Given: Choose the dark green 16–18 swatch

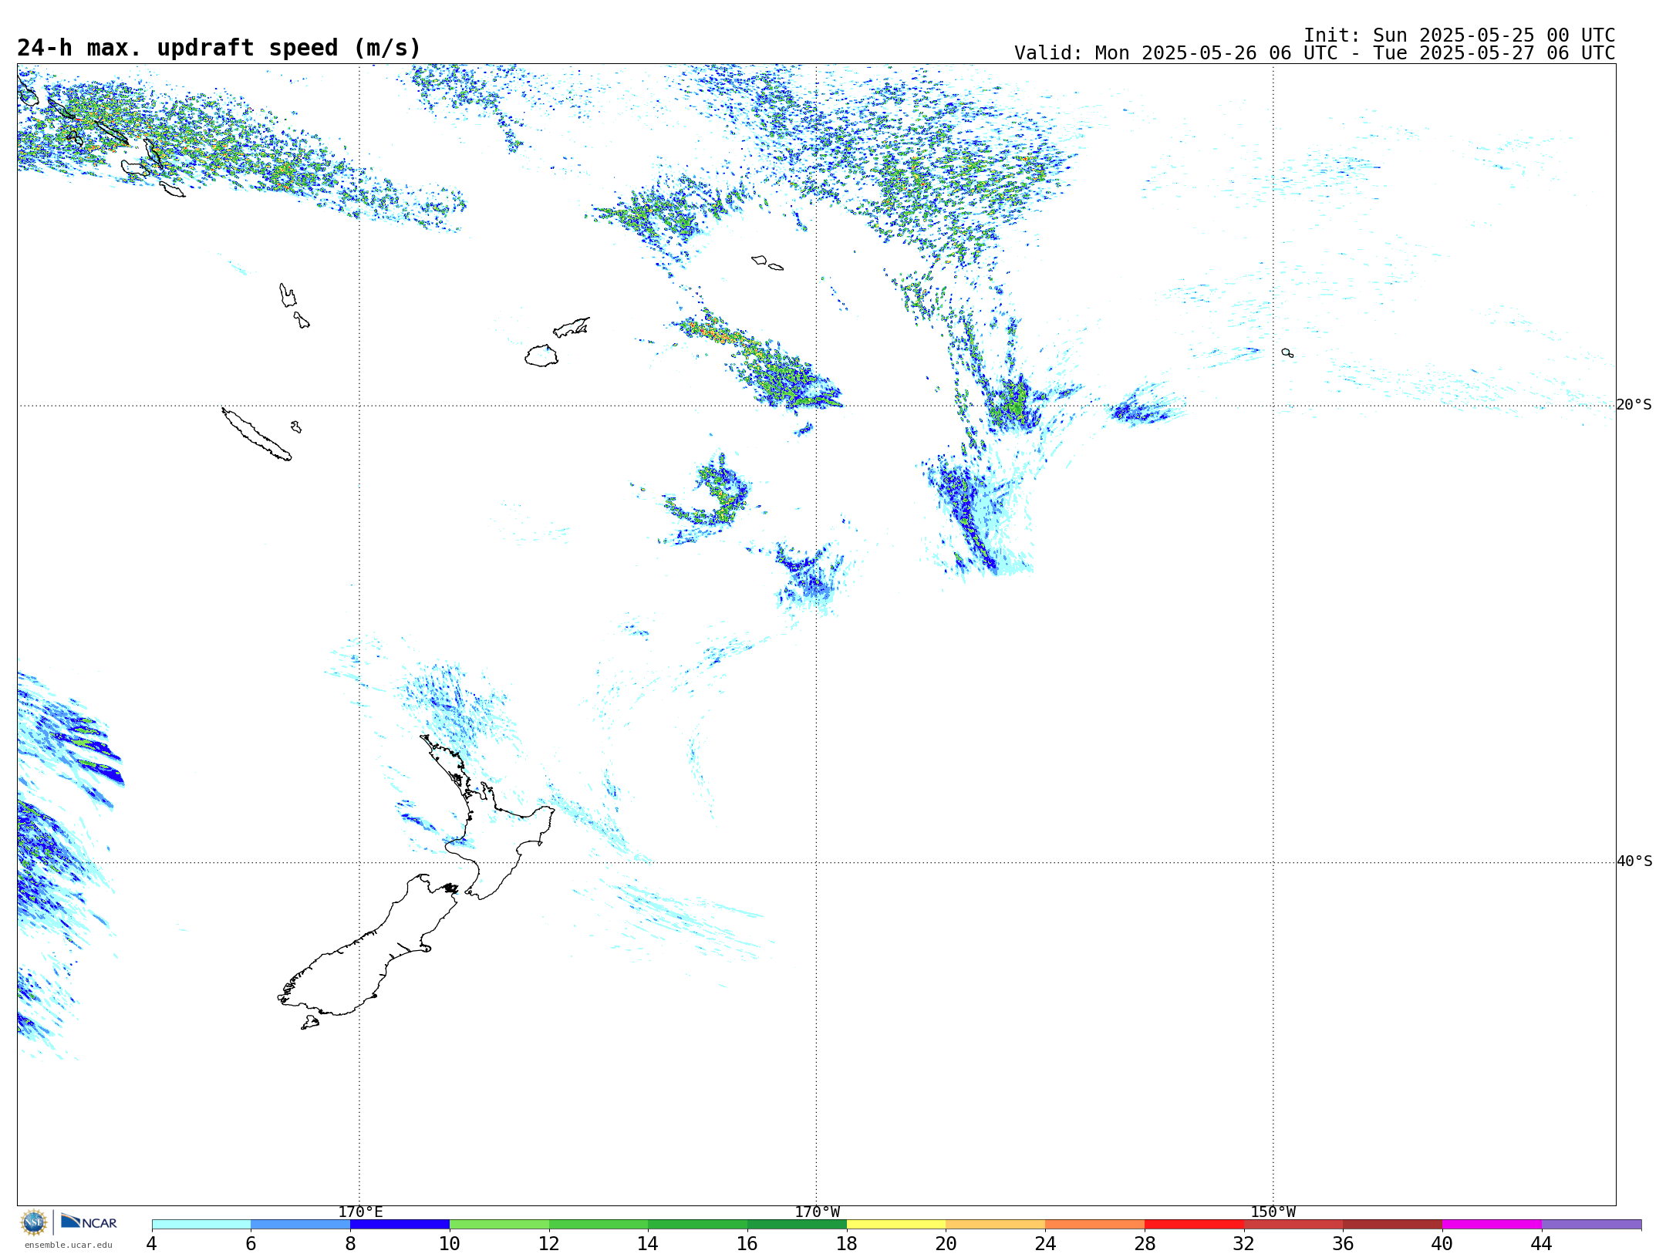Looking at the screenshot, I should (797, 1225).
